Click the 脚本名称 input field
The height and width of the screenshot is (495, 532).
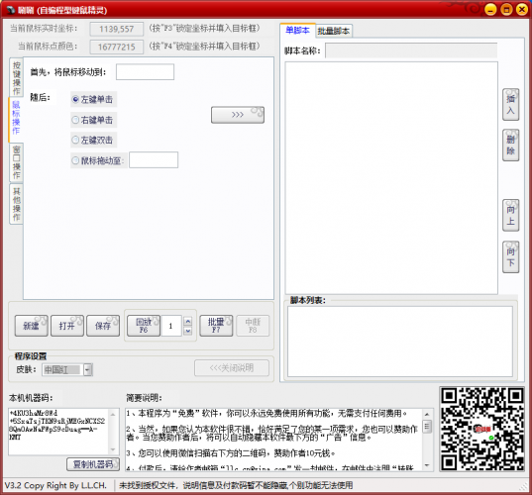[x=411, y=50]
